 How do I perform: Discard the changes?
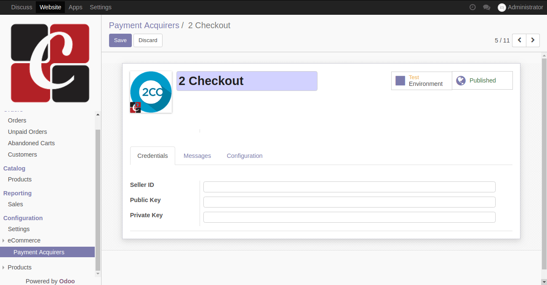tap(148, 40)
